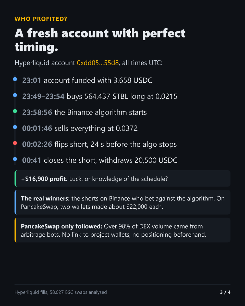Click the '00:02:26' timestamp text
The image size is (245, 306).
click(37, 144)
